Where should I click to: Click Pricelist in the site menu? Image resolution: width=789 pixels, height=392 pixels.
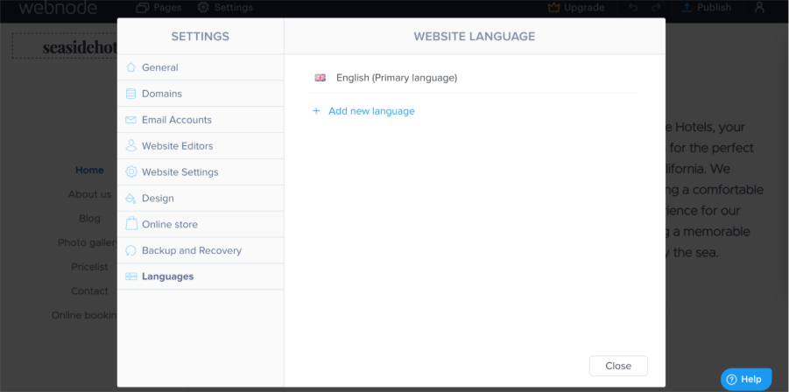tap(89, 267)
